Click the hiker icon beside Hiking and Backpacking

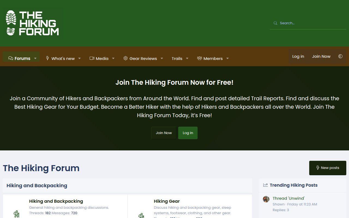17,214
